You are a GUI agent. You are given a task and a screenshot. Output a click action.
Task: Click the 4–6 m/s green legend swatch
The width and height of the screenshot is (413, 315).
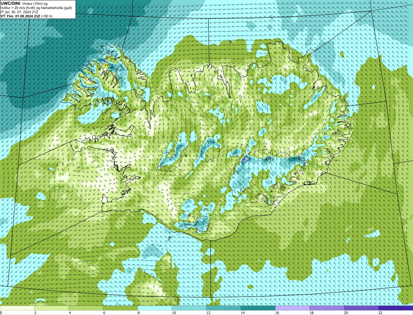pyautogui.click(x=86, y=308)
